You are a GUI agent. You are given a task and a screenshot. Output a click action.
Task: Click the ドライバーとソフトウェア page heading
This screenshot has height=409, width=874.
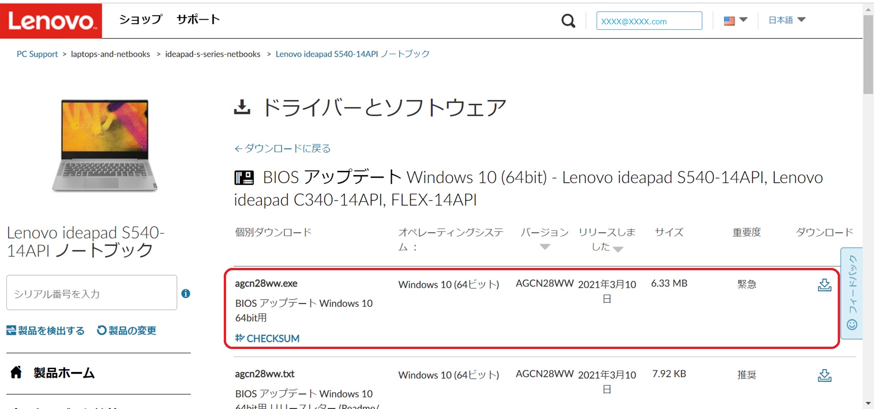(x=384, y=108)
